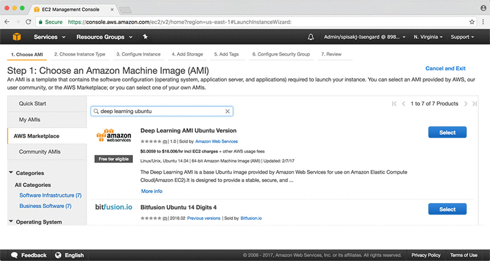Screen dimensions: 490x261
Task: Click the Free tier eligible badge
Action: [x=114, y=159]
